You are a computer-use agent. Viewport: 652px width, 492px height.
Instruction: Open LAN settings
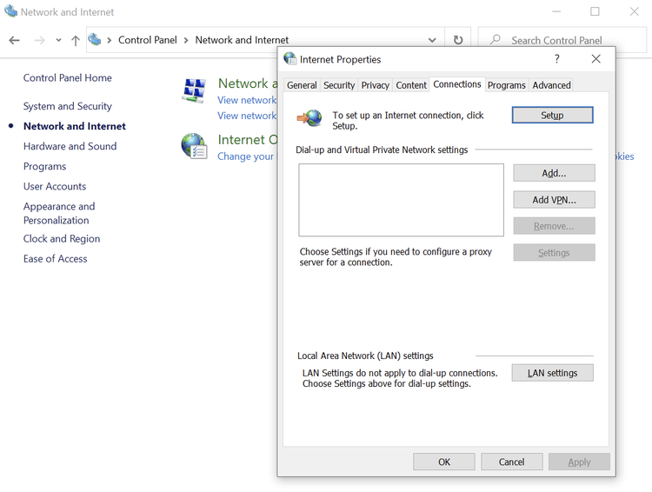(552, 373)
